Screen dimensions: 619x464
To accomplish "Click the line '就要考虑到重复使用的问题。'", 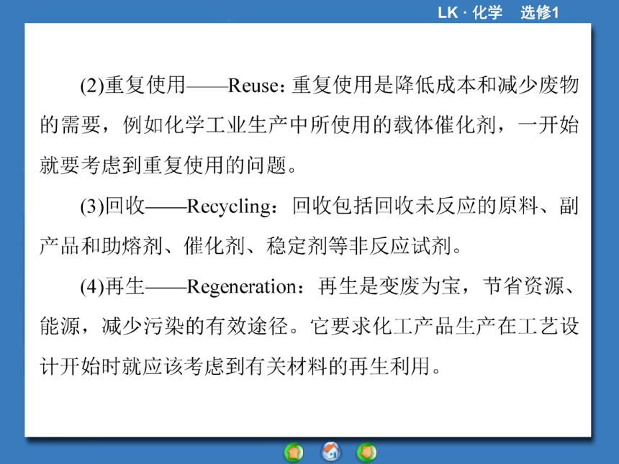I will point(168,165).
